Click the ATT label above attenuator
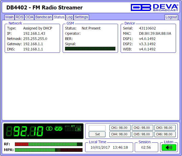The height and width of the screenshot is (156, 182). point(73,126)
